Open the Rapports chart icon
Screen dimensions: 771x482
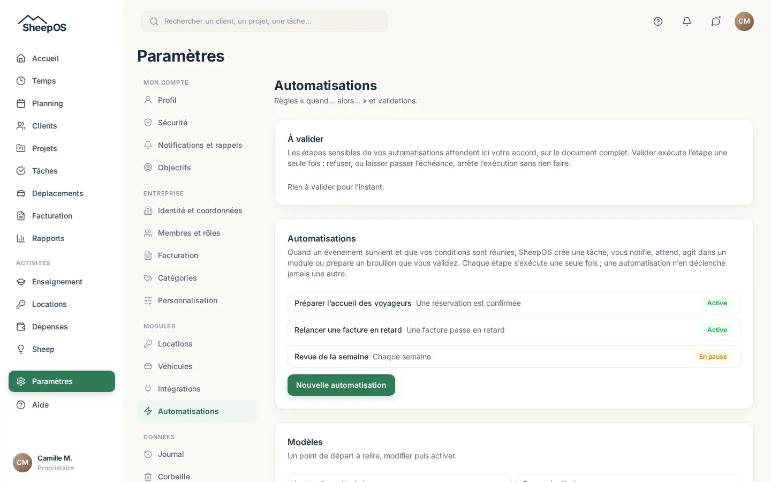click(21, 238)
